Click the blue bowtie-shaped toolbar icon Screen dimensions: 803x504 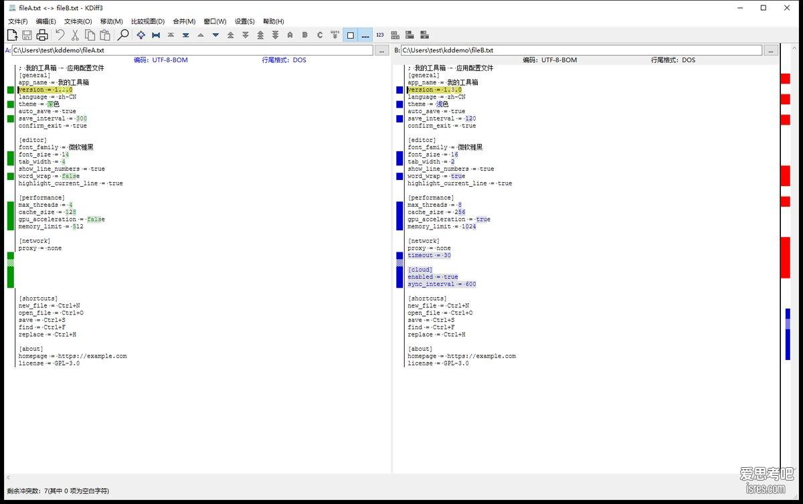(x=156, y=35)
